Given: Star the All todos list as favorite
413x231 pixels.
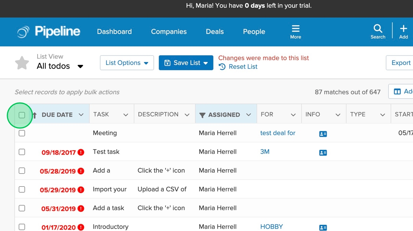Looking at the screenshot, I should pyautogui.click(x=22, y=63).
